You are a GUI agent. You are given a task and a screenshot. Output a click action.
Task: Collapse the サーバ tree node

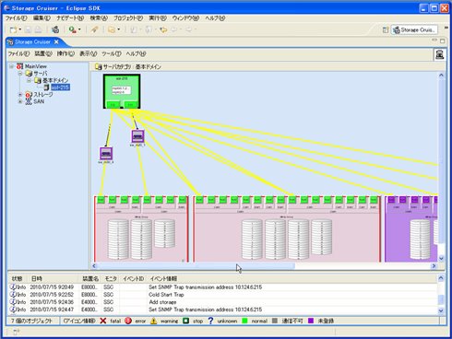coord(20,74)
